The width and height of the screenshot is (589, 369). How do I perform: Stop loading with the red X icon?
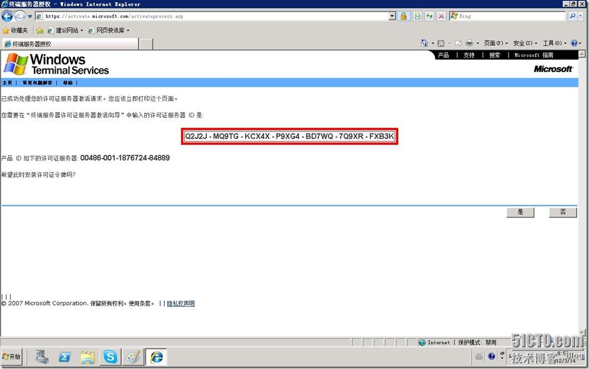click(441, 16)
